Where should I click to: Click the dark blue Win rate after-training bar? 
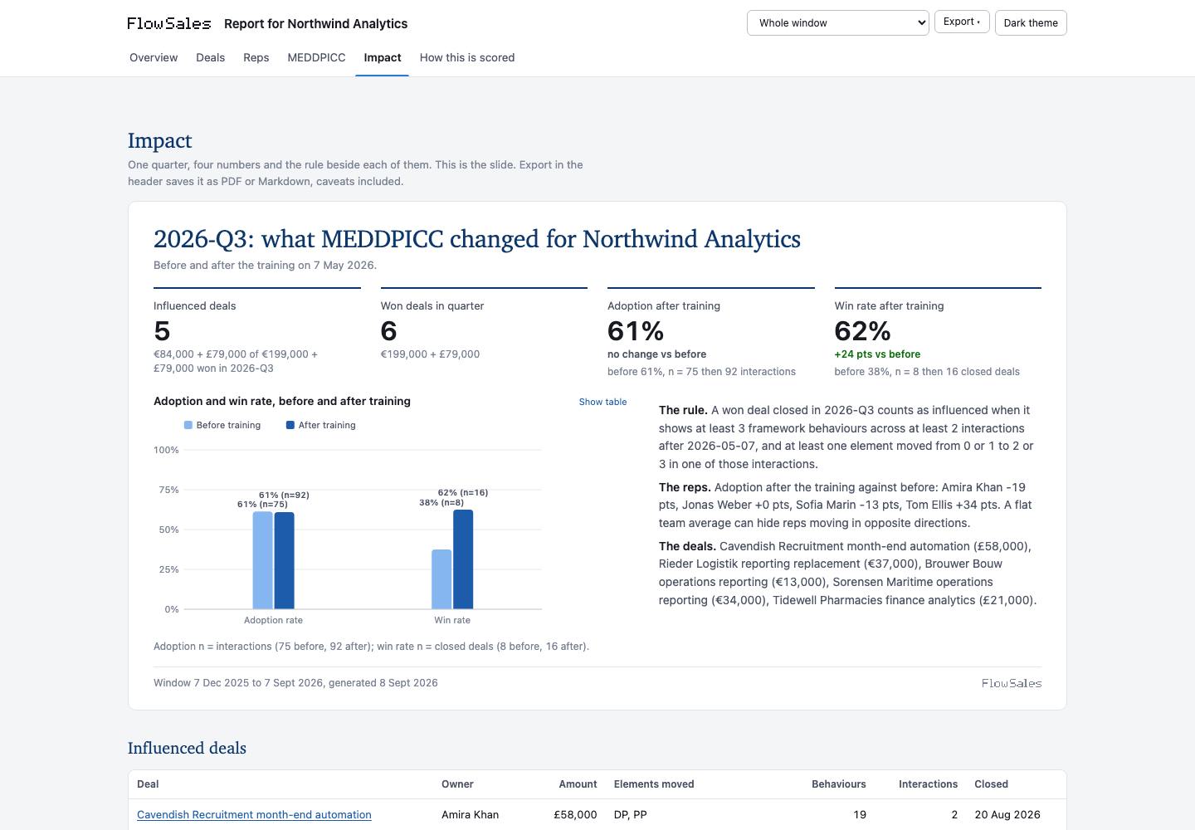tap(463, 559)
